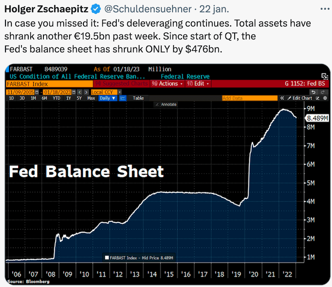Image resolution: width=332 pixels, height=287 pixels.
Task: Click the blue verified badge next to Holger Zschaepitz
Action: [96, 9]
